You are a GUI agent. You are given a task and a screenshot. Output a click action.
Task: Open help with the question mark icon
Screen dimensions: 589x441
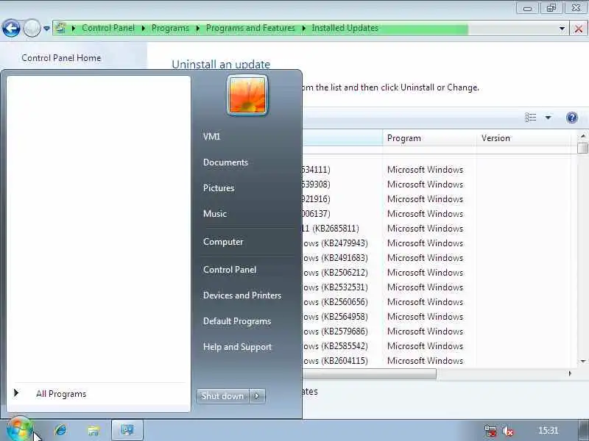coord(572,118)
